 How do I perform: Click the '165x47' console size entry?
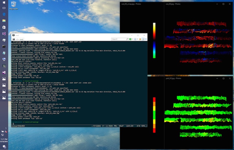tap(121, 126)
